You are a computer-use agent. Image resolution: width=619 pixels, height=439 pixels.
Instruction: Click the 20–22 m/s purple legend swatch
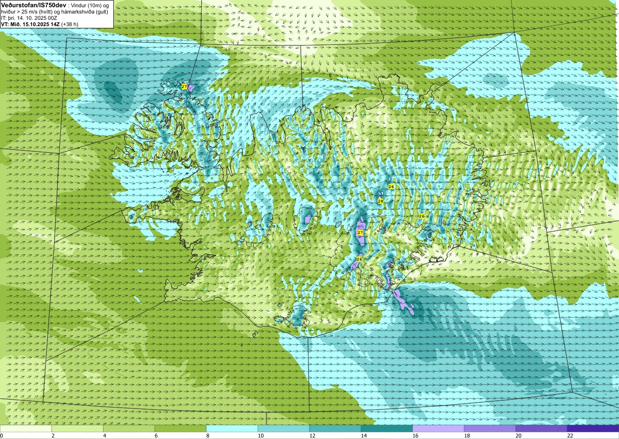coord(542,428)
